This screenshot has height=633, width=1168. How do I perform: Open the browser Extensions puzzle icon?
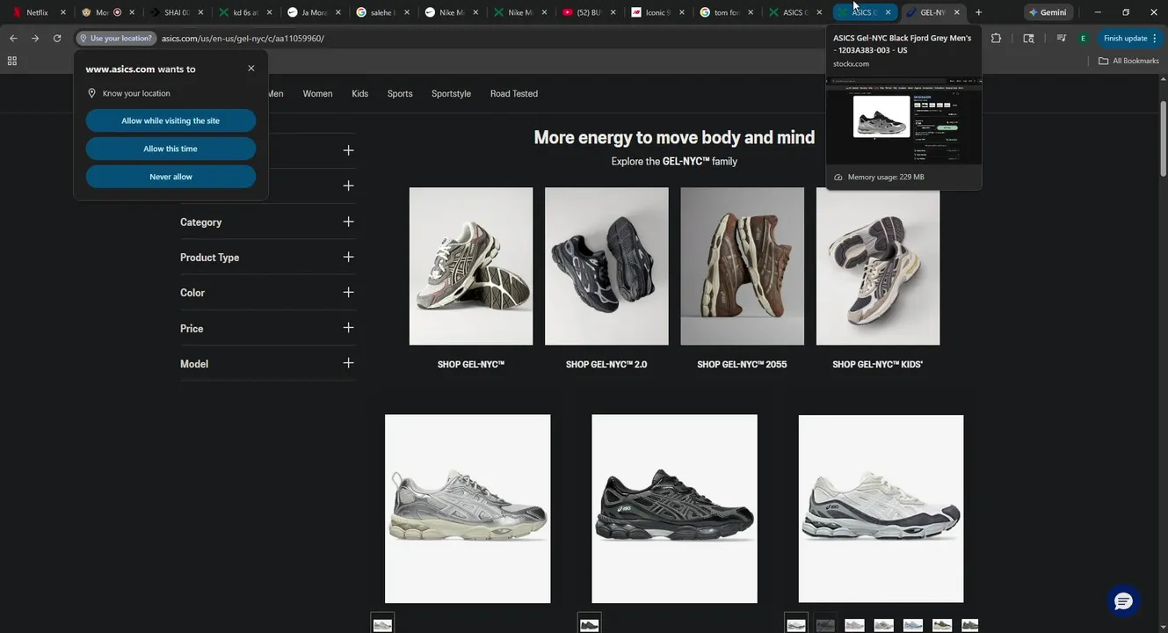coord(996,39)
